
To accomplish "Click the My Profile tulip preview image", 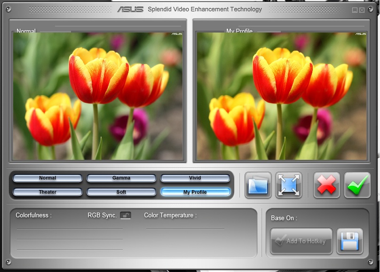I will click(282, 96).
